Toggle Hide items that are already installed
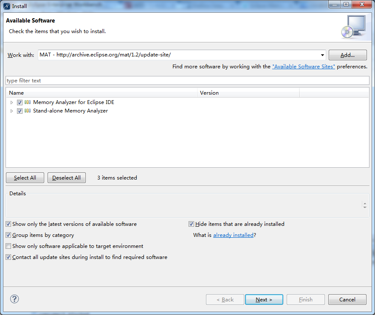375x315 pixels. pos(191,224)
